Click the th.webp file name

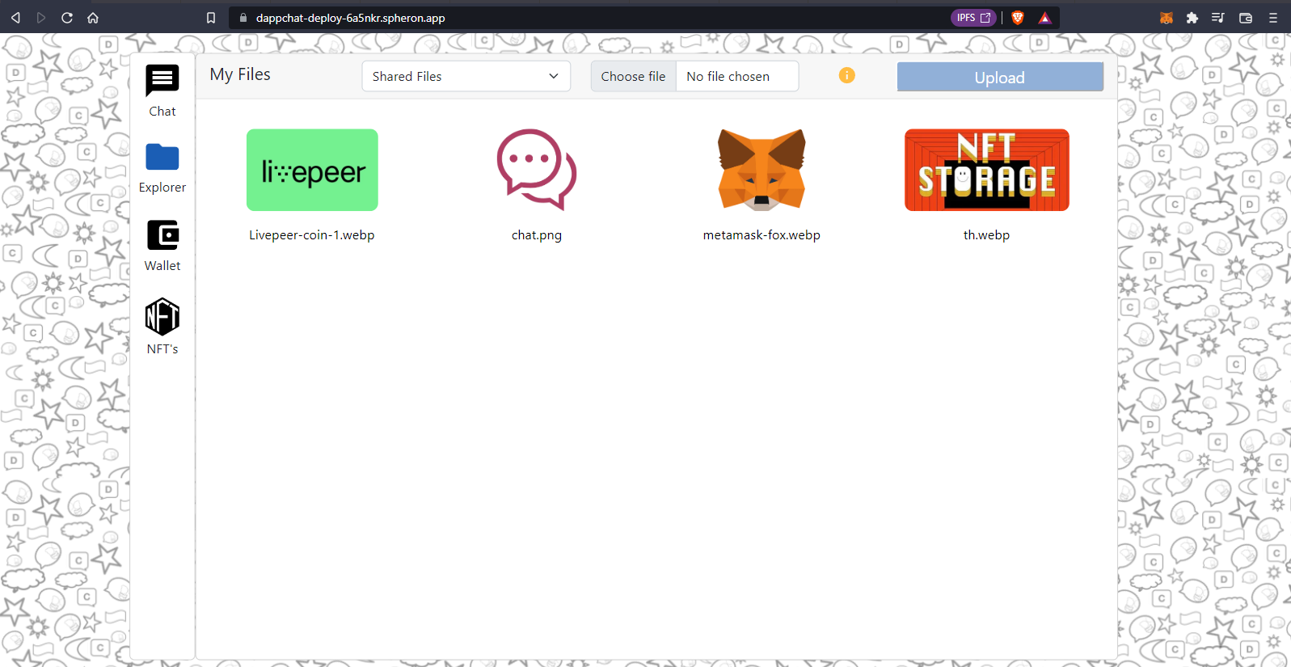click(x=986, y=235)
